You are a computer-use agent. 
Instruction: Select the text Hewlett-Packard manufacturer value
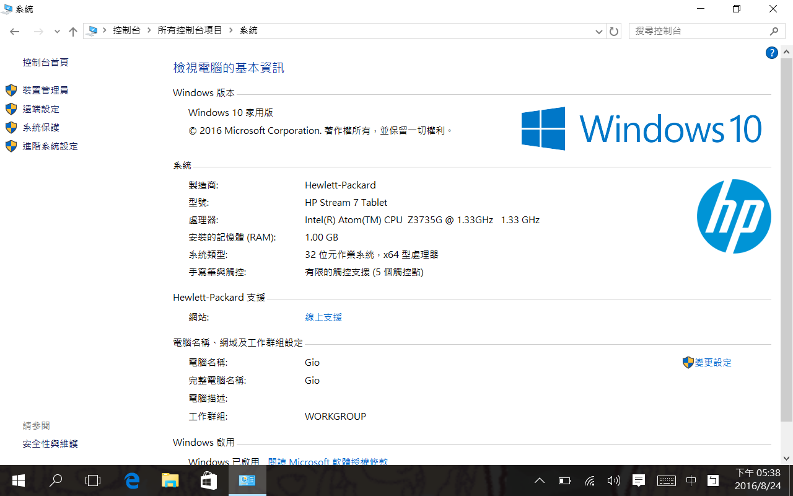tap(340, 185)
